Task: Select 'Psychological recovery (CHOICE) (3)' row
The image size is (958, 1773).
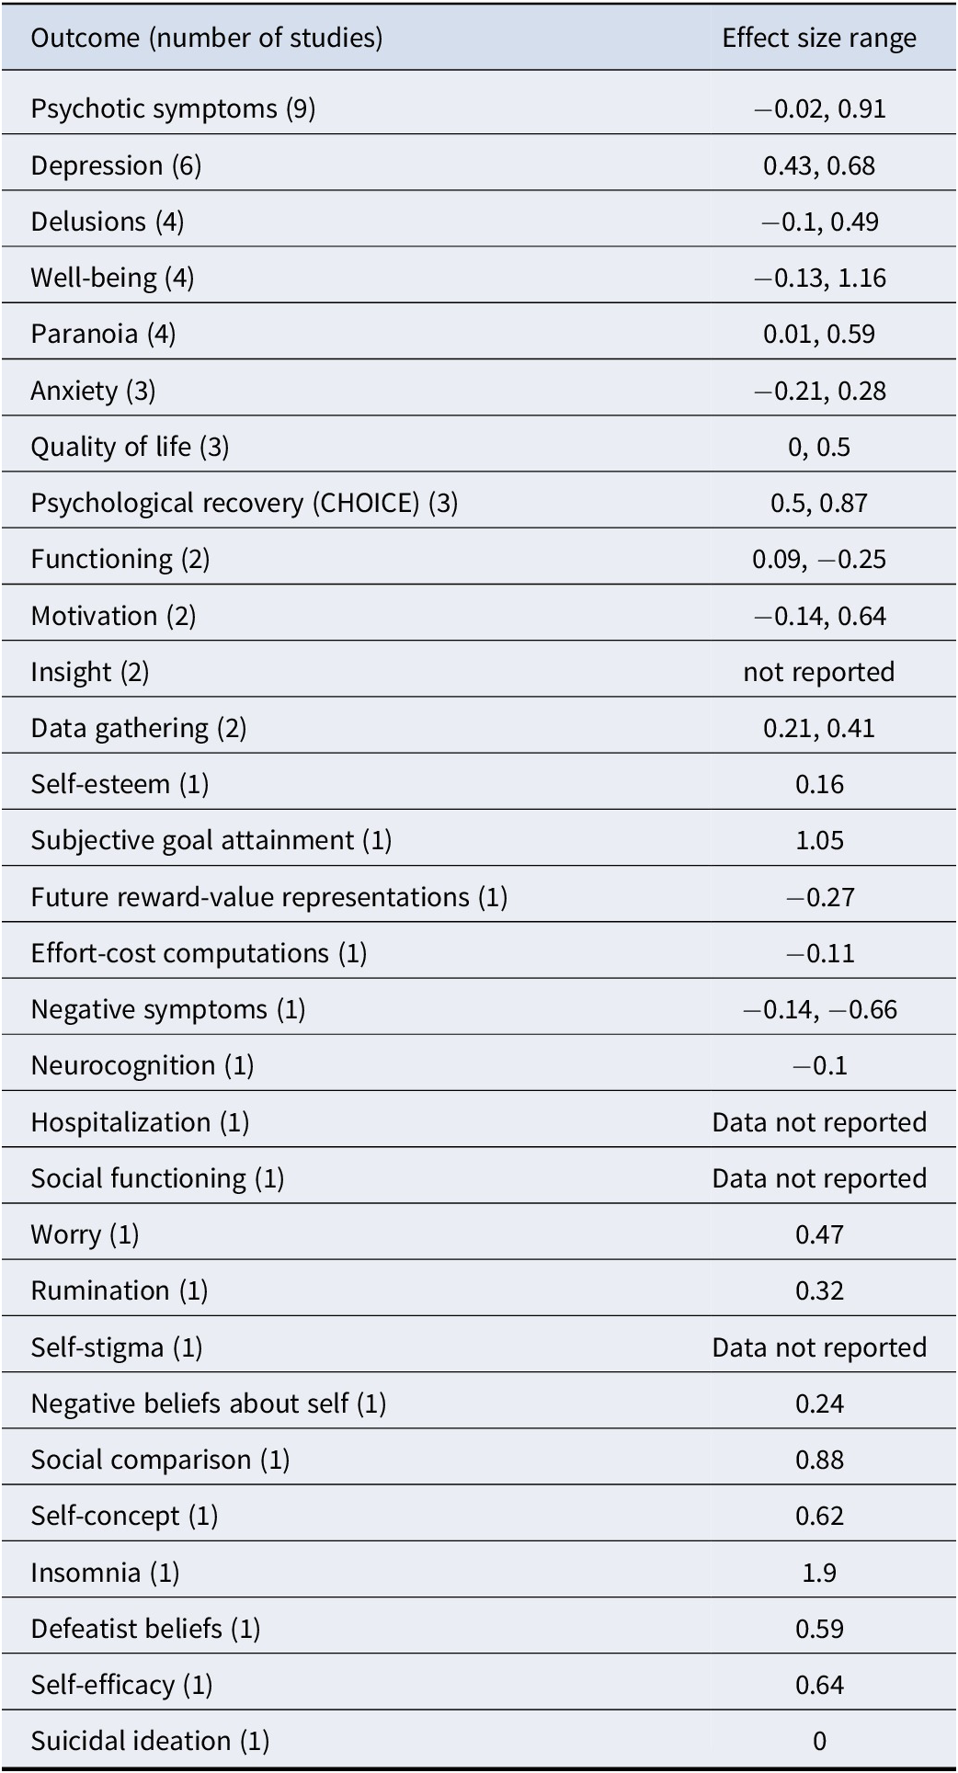Action: (479, 503)
